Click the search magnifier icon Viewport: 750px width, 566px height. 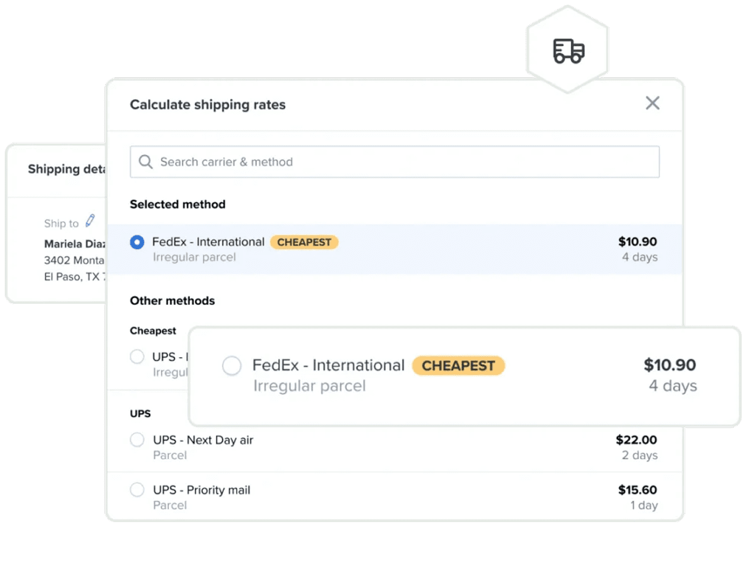coord(145,162)
